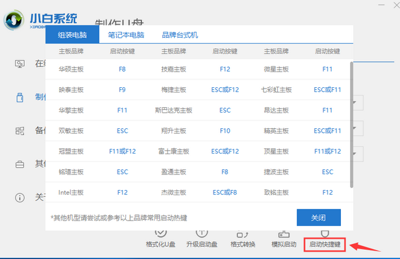Click the 华擎主板 cell
400x259 pixels.
pyautogui.click(x=71, y=111)
